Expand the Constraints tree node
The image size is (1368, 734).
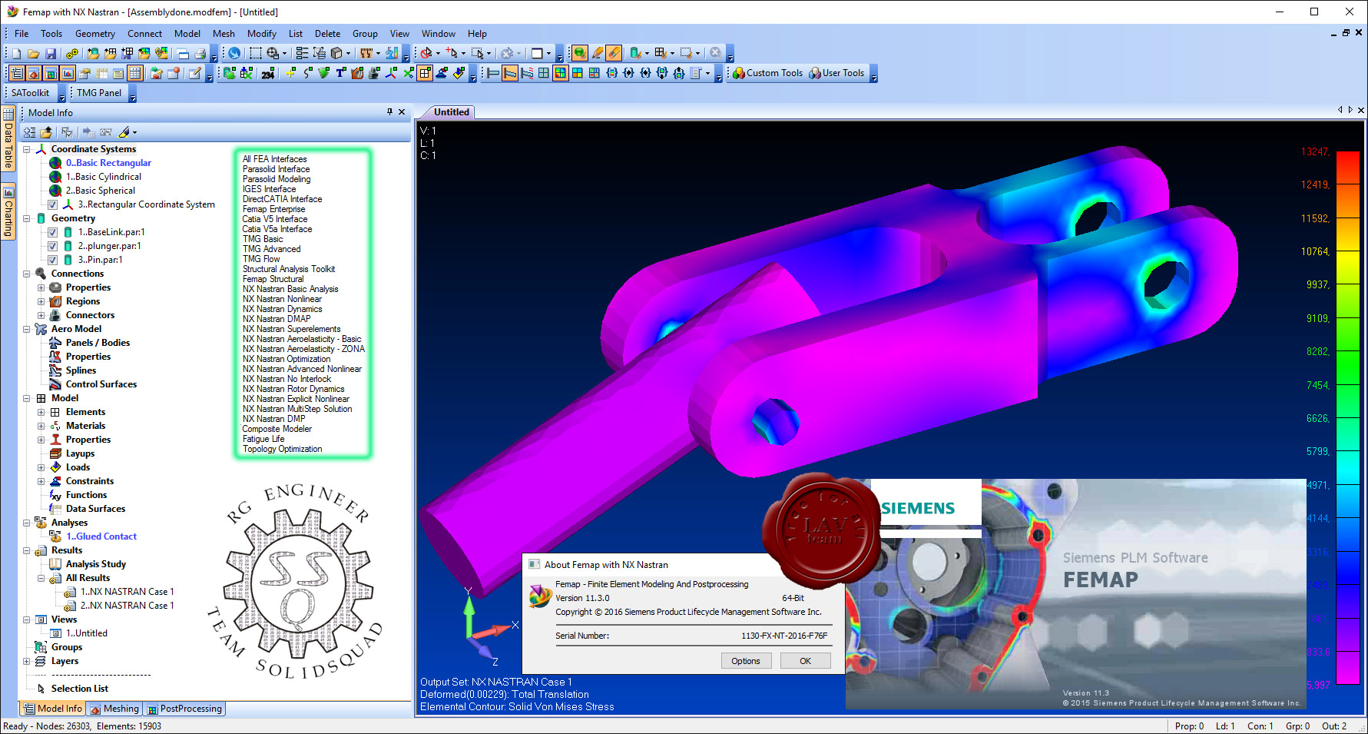coord(41,481)
